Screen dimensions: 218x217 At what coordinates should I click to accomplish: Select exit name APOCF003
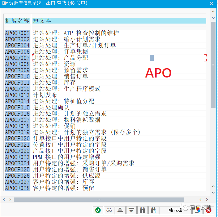pos(17,39)
